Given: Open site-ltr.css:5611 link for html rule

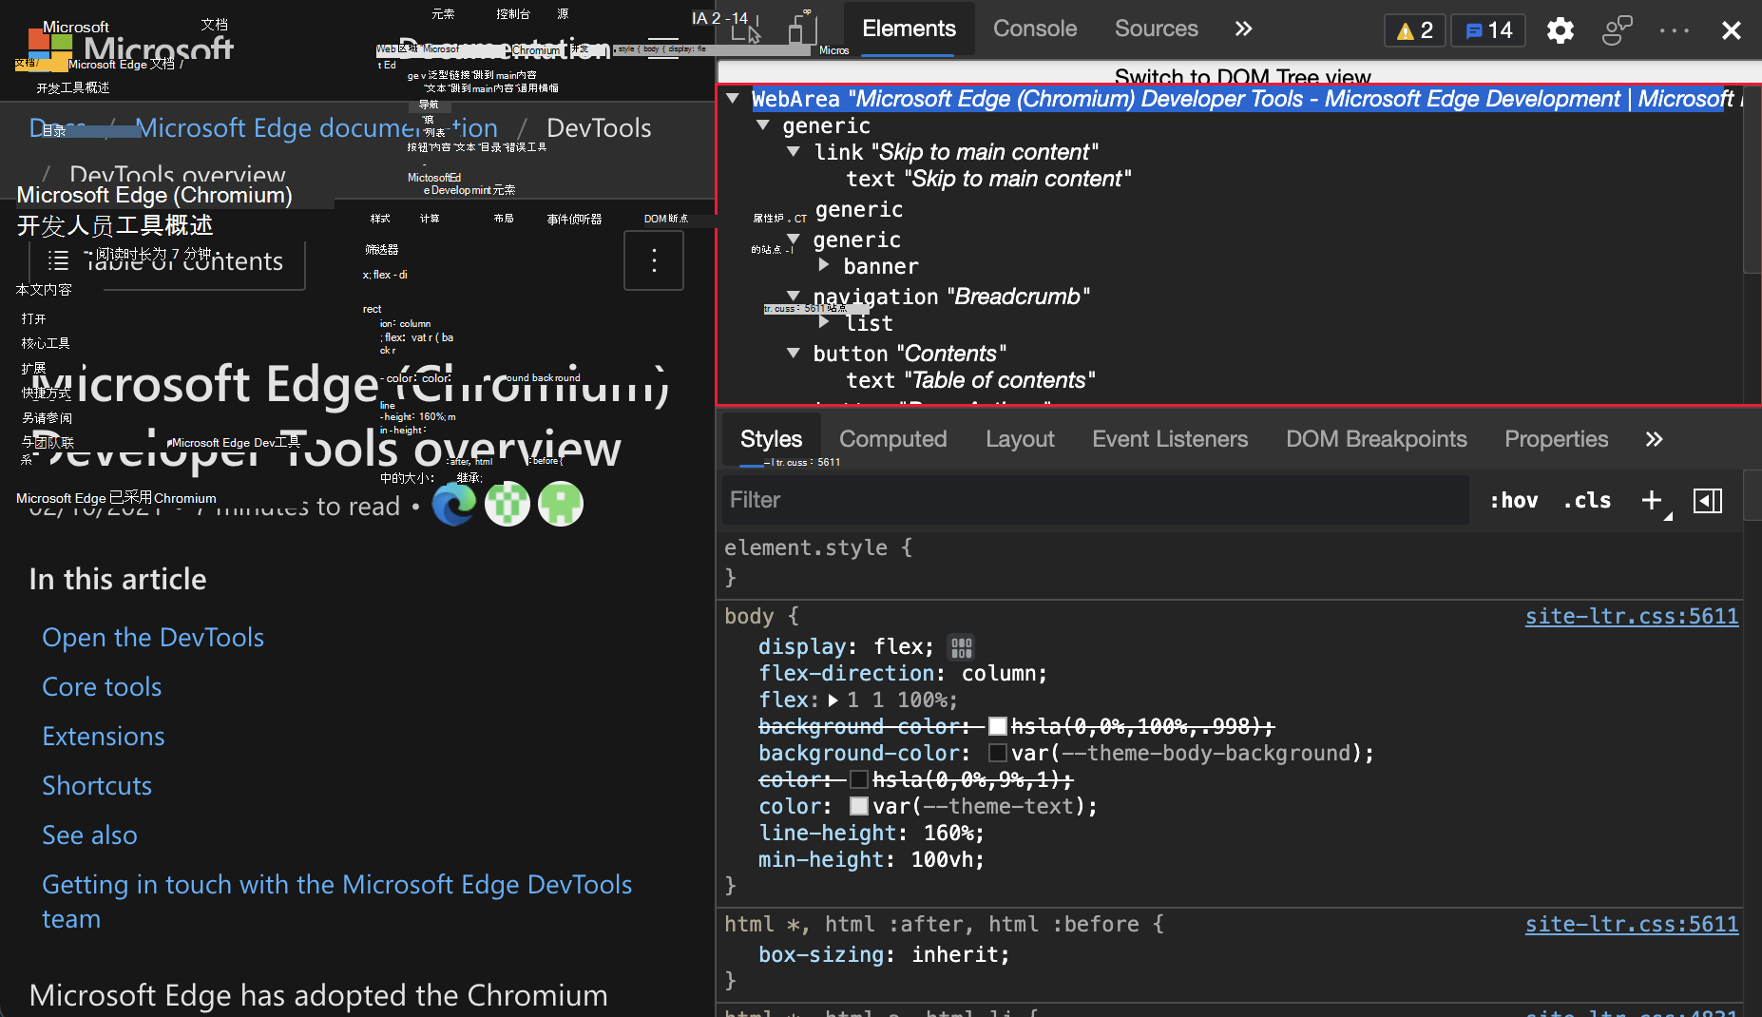Looking at the screenshot, I should pyautogui.click(x=1632, y=924).
